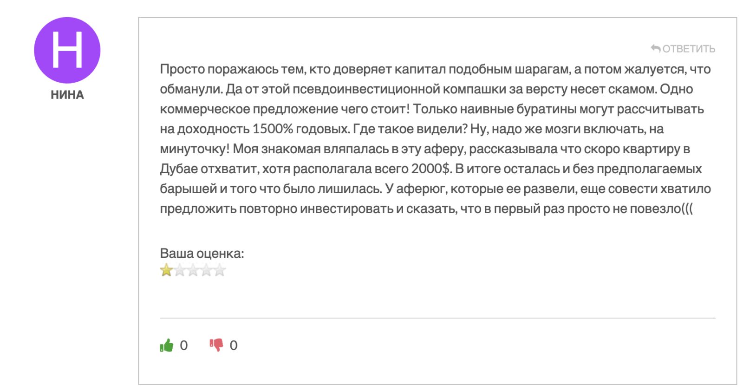Click the like count next to thumbs-up

pos(184,345)
